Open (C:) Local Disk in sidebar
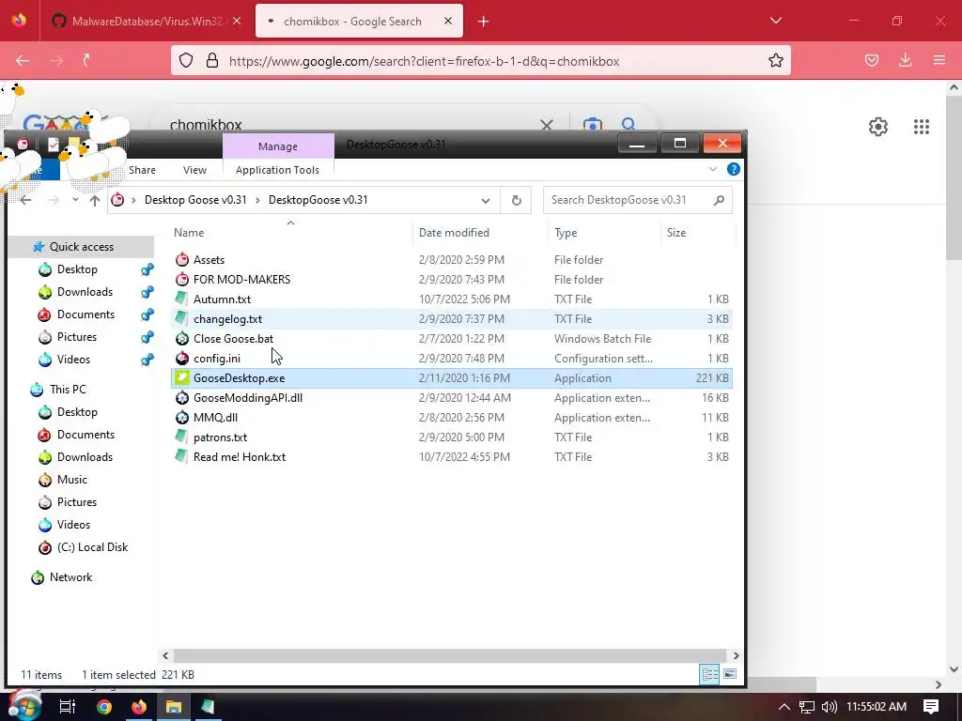The height and width of the screenshot is (721, 962). coord(92,547)
